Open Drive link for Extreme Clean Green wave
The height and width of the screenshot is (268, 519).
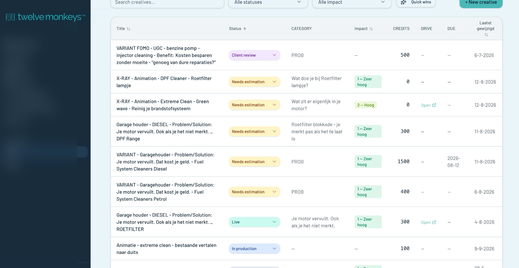(x=428, y=105)
